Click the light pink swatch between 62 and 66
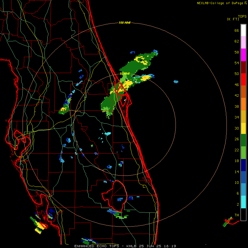The image size is (248, 248). (243, 42)
